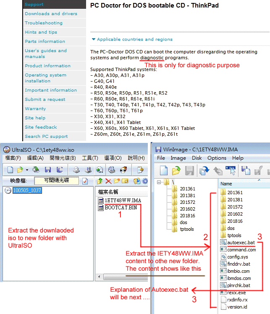Click Open image folder icon in WinImage
The height and width of the screenshot is (314, 270).
(x=176, y=171)
